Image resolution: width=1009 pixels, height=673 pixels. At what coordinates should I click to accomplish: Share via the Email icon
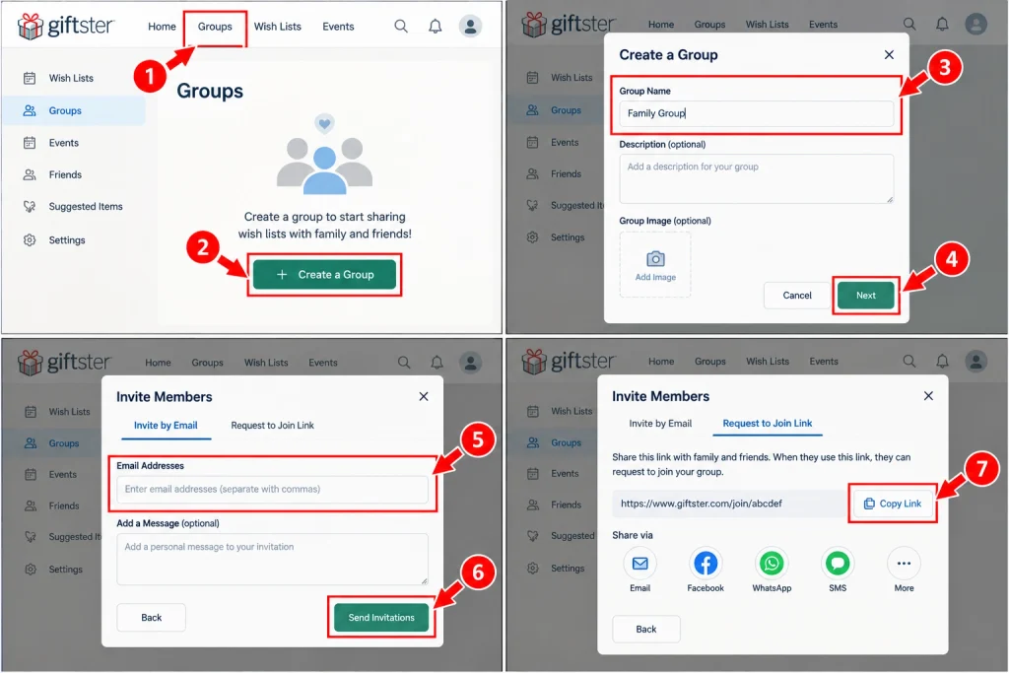point(639,564)
